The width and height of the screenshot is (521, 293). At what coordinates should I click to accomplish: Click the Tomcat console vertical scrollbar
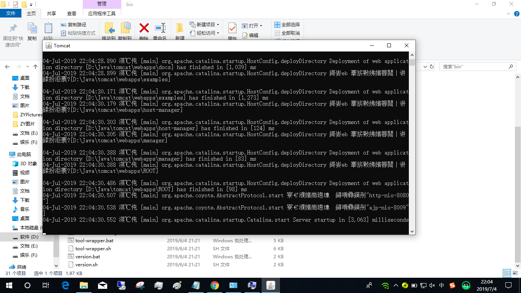(x=412, y=143)
